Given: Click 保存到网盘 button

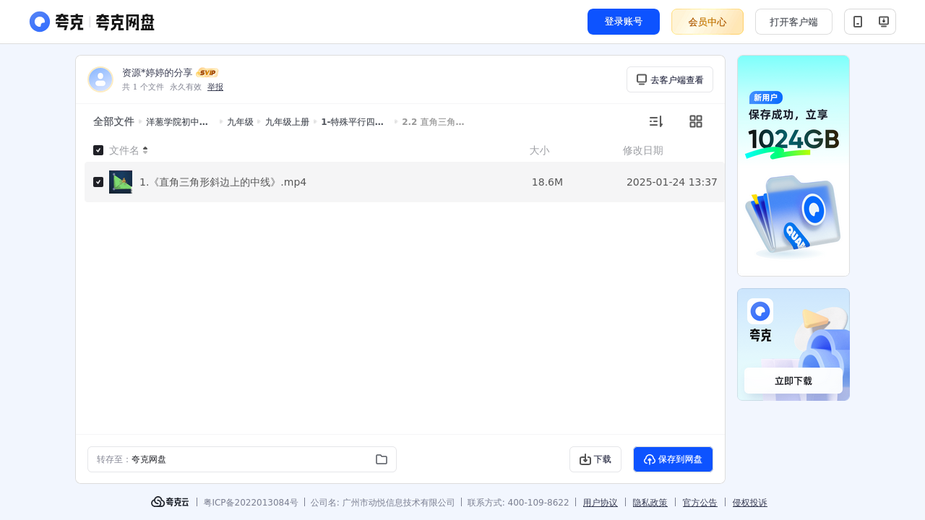Looking at the screenshot, I should 673,459.
